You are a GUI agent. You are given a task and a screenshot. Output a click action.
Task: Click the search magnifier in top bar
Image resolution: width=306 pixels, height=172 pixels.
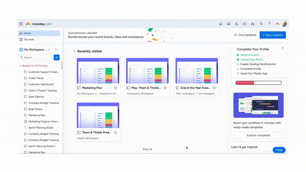261,24
